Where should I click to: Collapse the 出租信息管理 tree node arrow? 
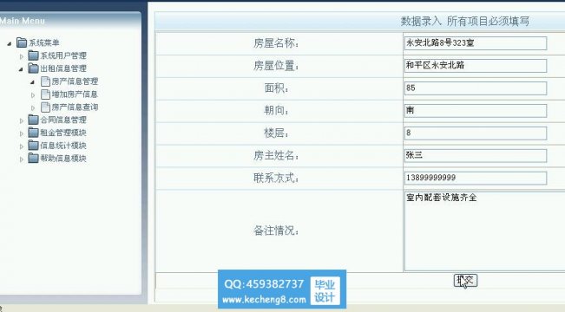[21, 69]
